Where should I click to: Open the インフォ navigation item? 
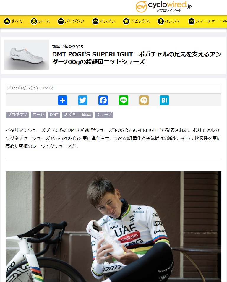[x=169, y=21]
